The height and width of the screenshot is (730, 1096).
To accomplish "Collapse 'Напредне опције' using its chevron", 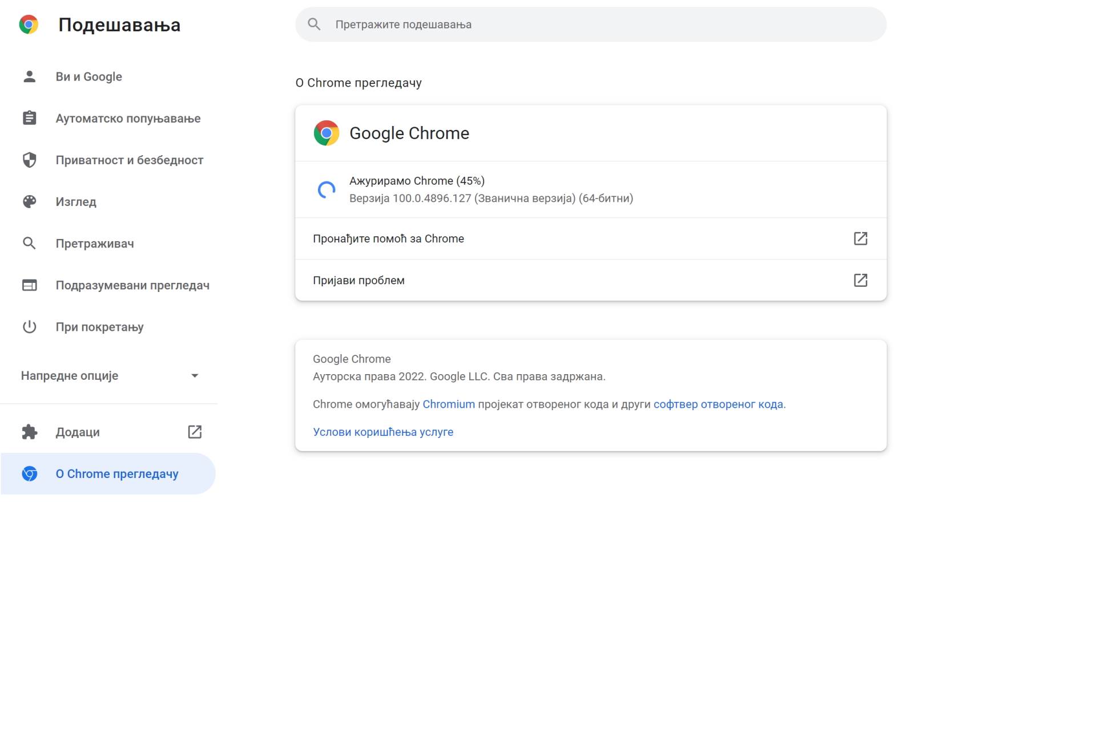I will click(195, 375).
